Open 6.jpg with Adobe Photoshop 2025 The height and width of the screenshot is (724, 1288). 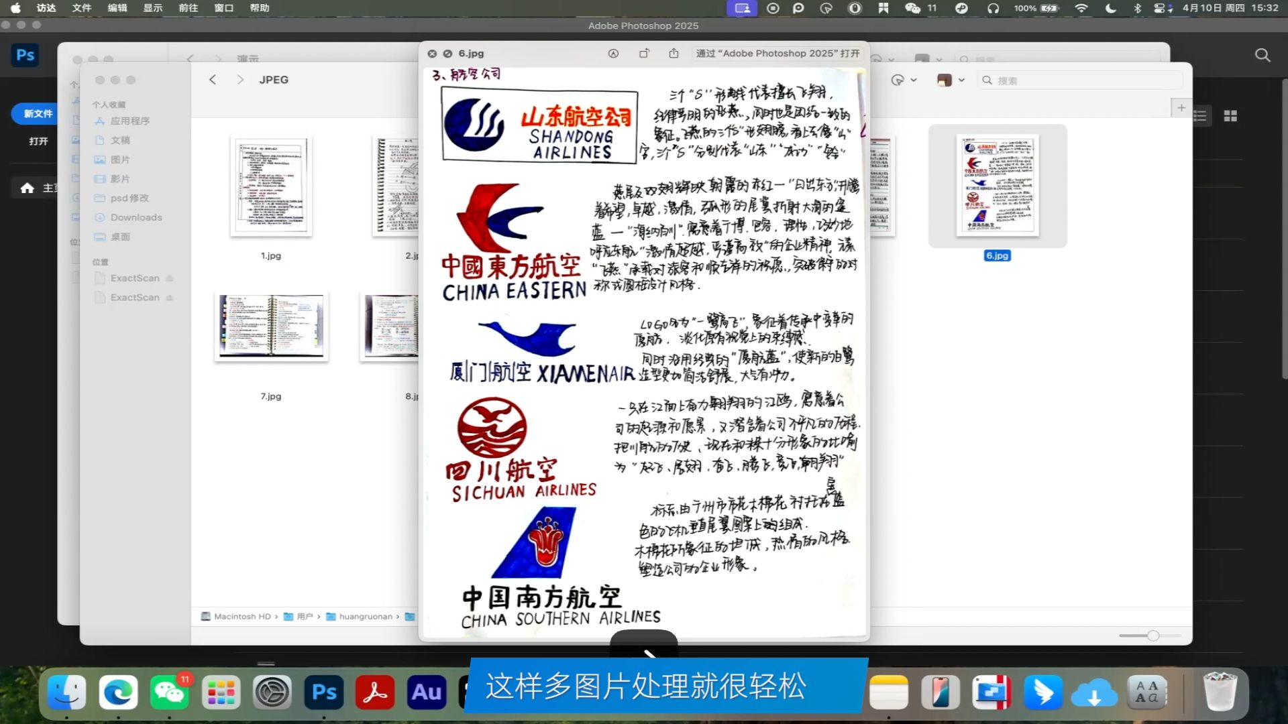point(777,54)
